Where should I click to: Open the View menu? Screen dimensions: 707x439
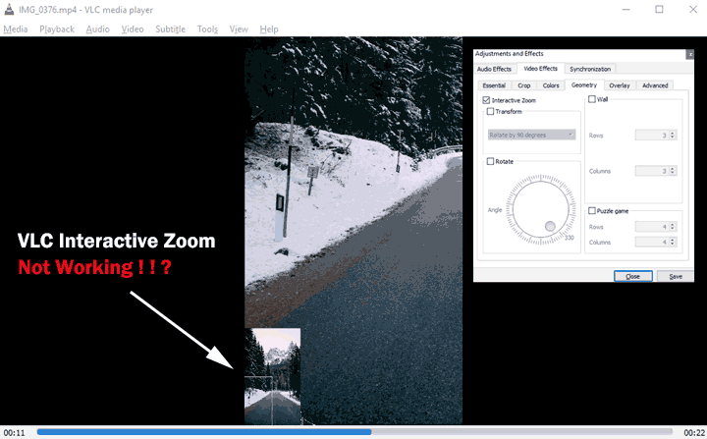point(239,29)
